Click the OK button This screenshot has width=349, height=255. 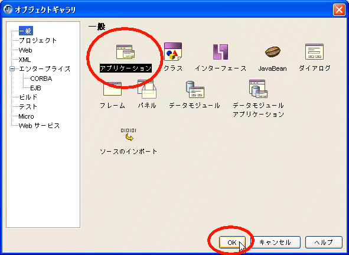pyautogui.click(x=232, y=243)
